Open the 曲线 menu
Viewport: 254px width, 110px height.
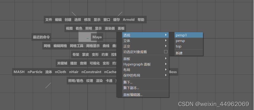106,46
